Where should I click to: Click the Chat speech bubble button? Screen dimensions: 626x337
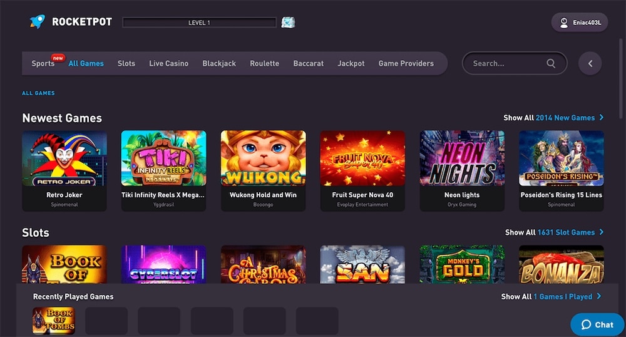click(597, 324)
